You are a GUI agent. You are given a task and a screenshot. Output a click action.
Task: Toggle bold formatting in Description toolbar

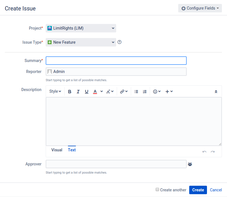coord(70,92)
